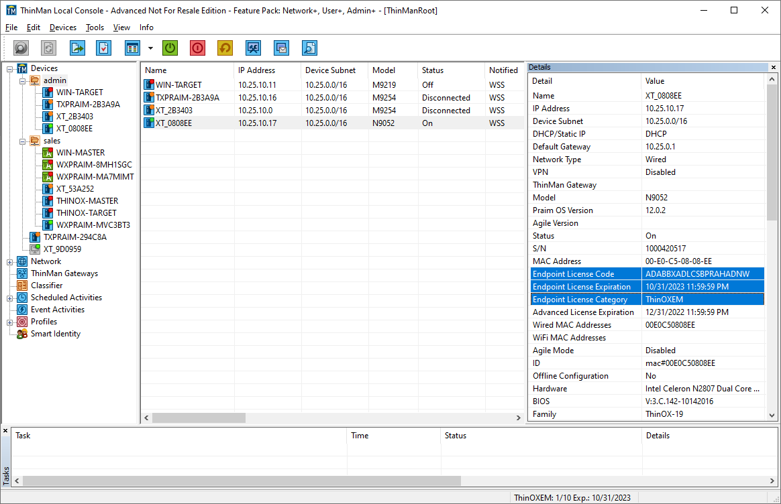The width and height of the screenshot is (781, 504).
Task: Click the ThinOXEM license status bar entry
Action: [572, 497]
